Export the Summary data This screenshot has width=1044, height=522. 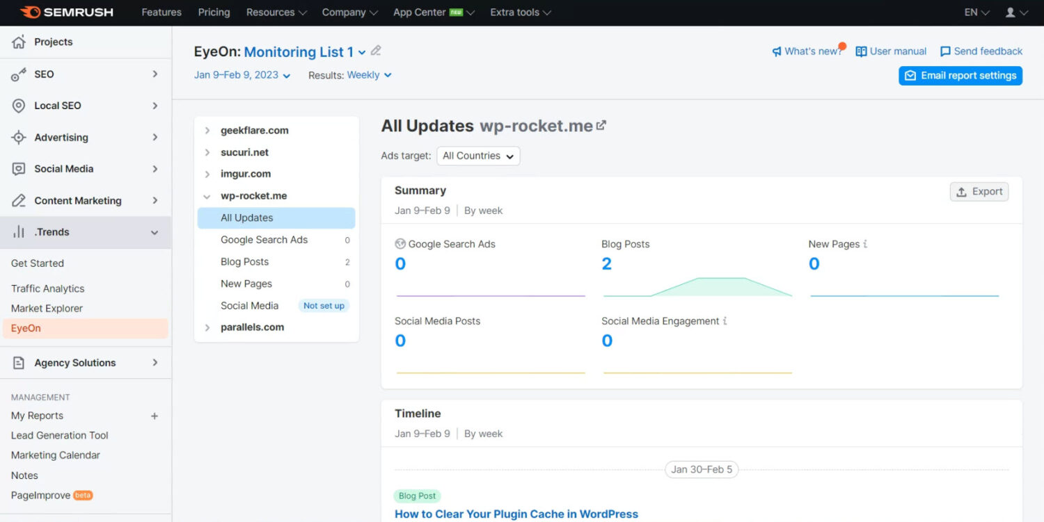979,192
